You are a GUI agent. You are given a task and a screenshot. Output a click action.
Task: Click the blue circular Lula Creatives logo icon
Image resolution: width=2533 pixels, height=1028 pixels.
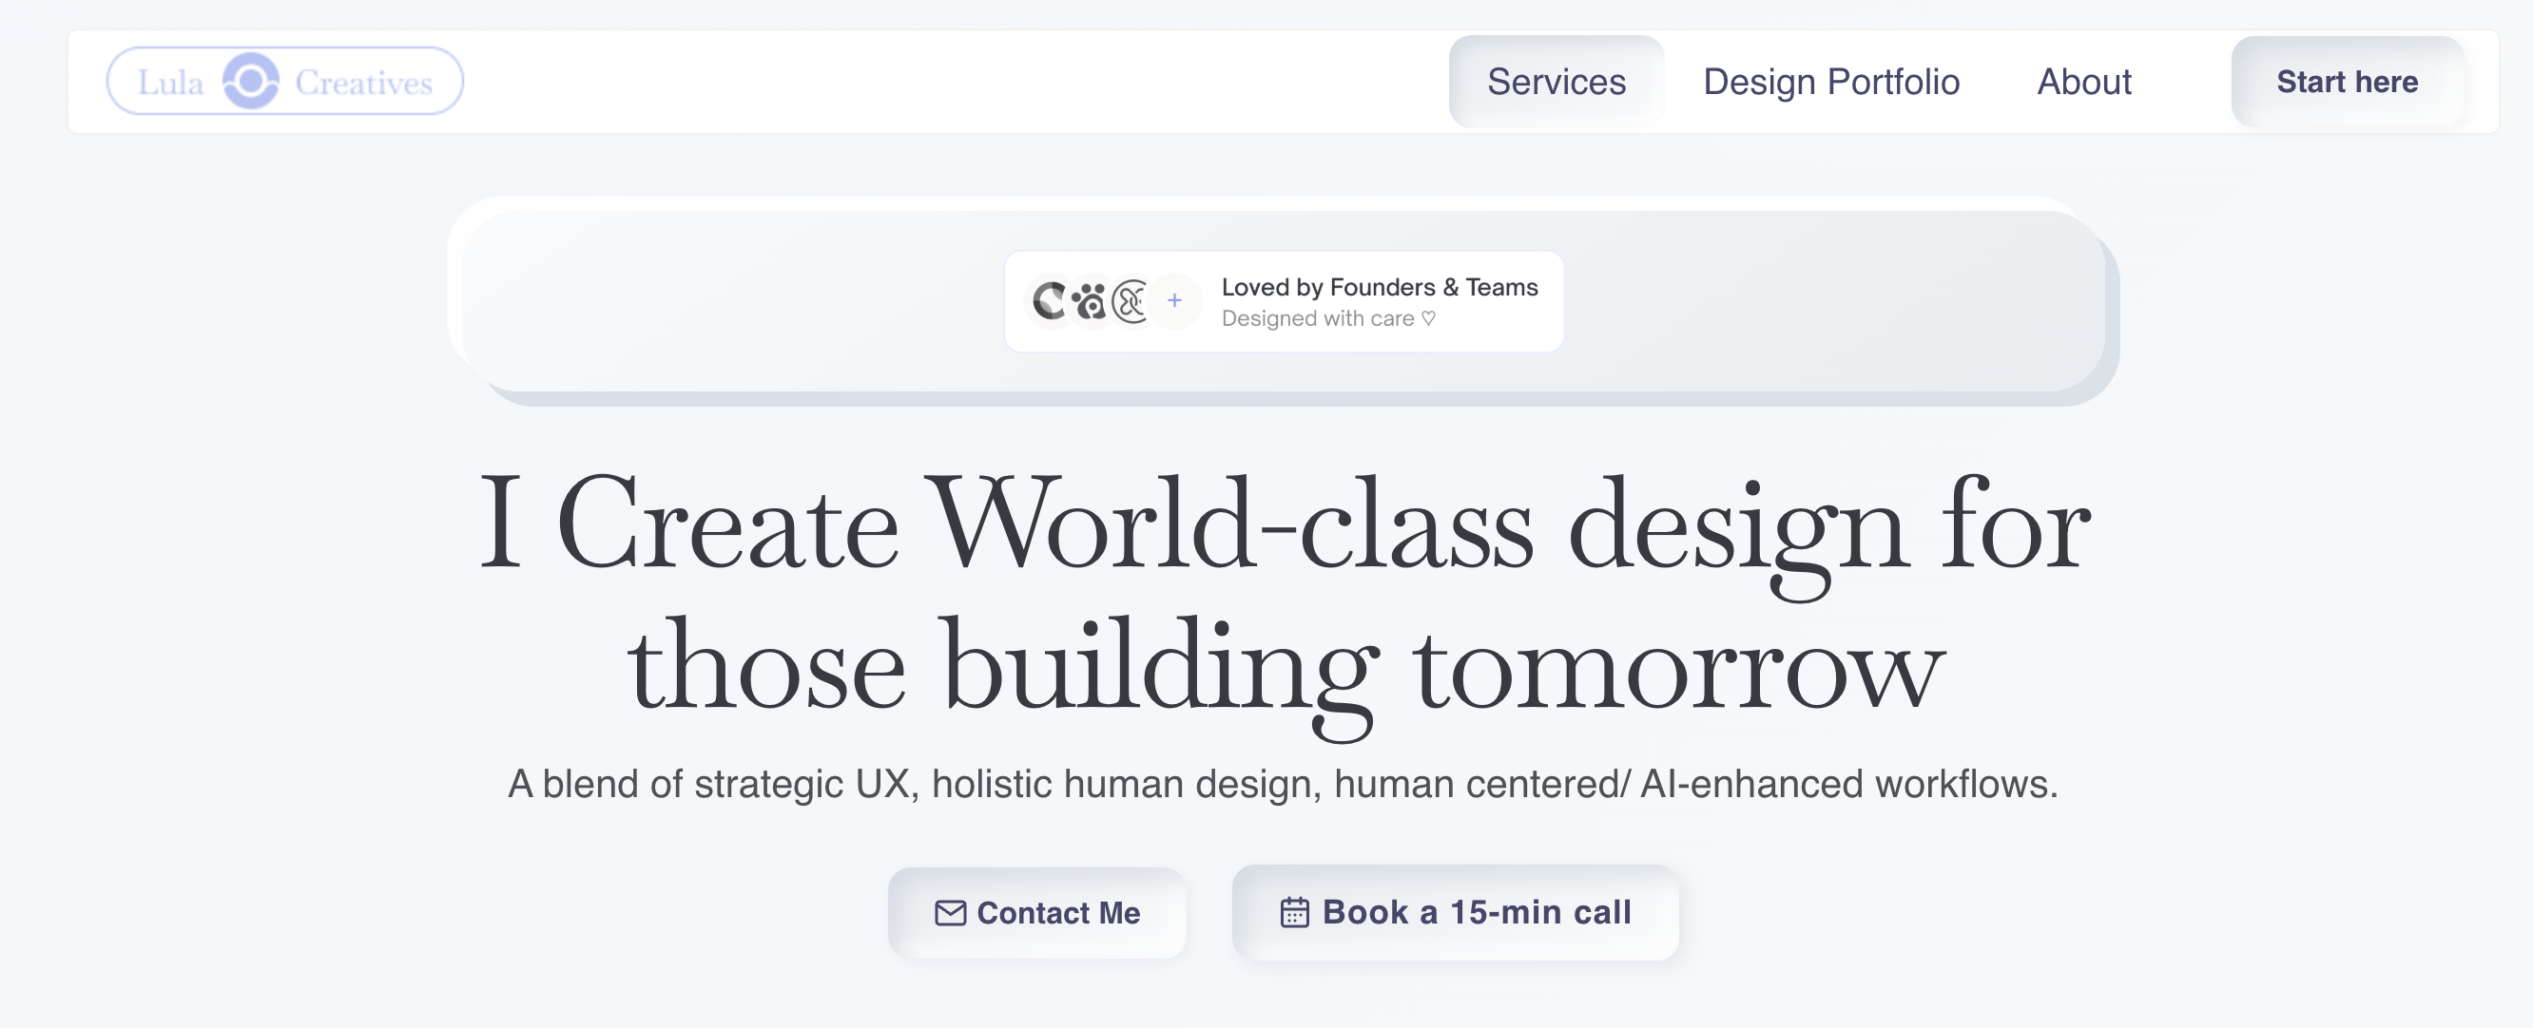[x=250, y=82]
